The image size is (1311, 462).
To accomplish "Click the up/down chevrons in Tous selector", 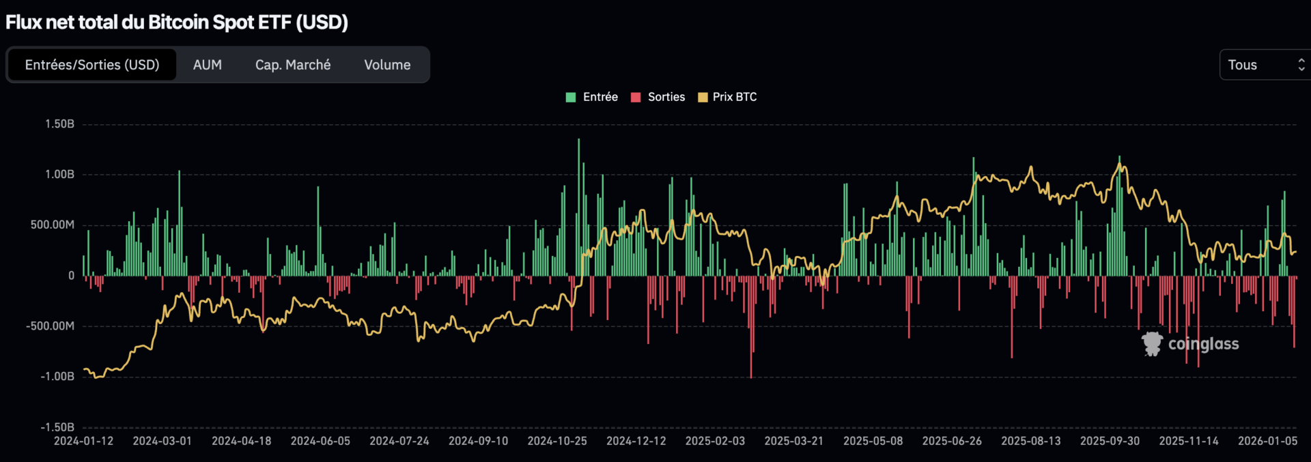I will tap(1301, 65).
